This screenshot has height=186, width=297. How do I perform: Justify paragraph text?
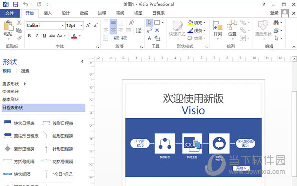[x=128, y=30]
